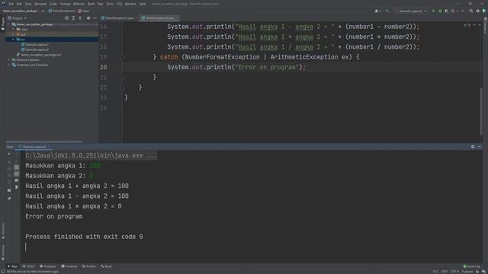
Task: Click the Project panel horizontal scrollbar
Action: (44, 142)
